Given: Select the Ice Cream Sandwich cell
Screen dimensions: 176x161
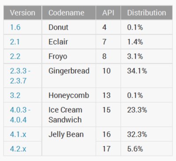Looking at the screenshot, I should click(x=69, y=115).
